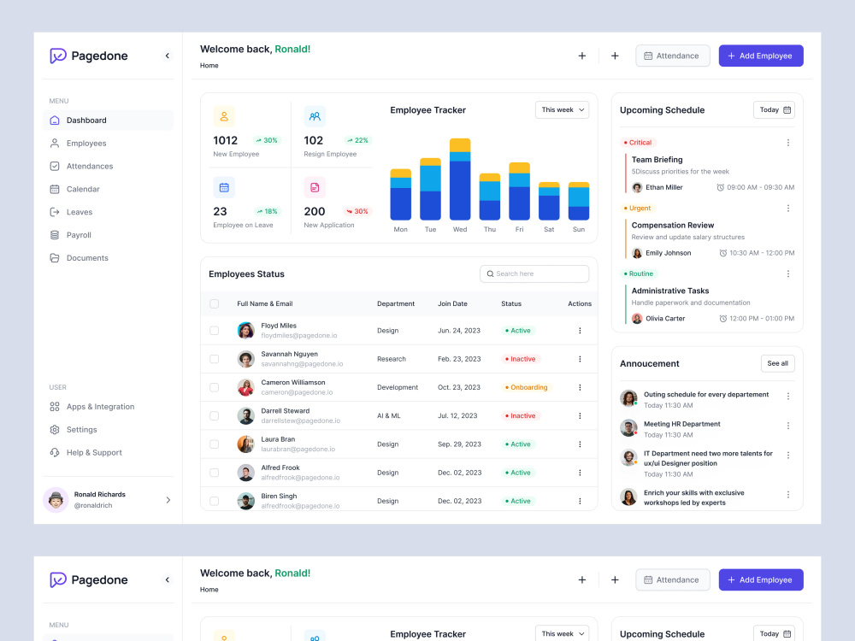The image size is (855, 641).
Task: Click the Search here field
Action: 534,273
